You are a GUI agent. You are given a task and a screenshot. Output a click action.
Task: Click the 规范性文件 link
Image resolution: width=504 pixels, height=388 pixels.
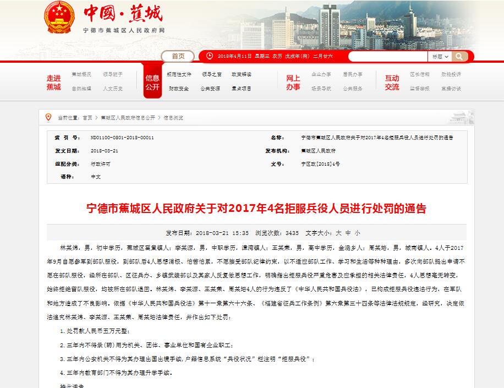pos(179,74)
